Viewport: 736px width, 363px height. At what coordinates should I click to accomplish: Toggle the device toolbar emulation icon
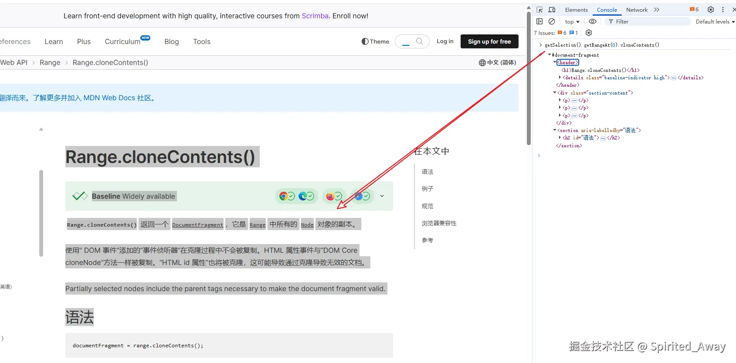(x=552, y=10)
